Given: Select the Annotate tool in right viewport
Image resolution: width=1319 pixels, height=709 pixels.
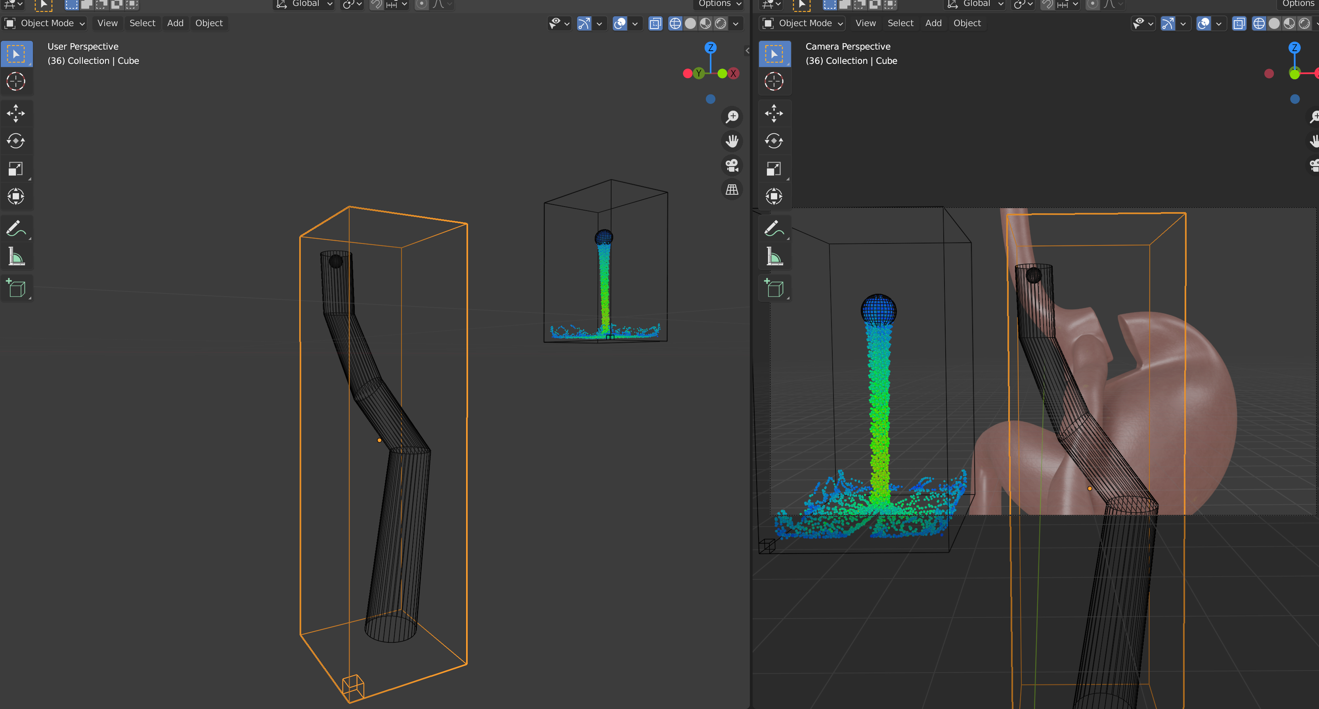Looking at the screenshot, I should (774, 228).
